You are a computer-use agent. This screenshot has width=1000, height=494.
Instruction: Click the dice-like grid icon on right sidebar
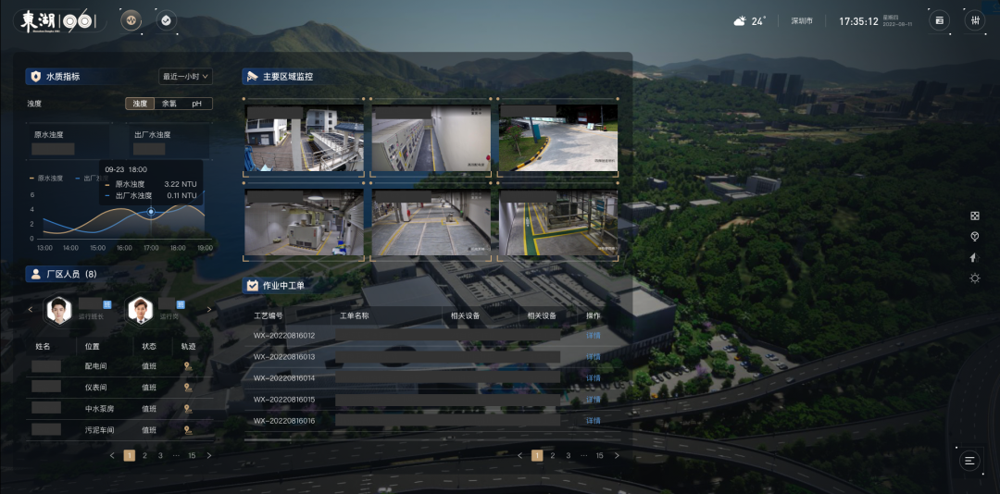(x=974, y=216)
